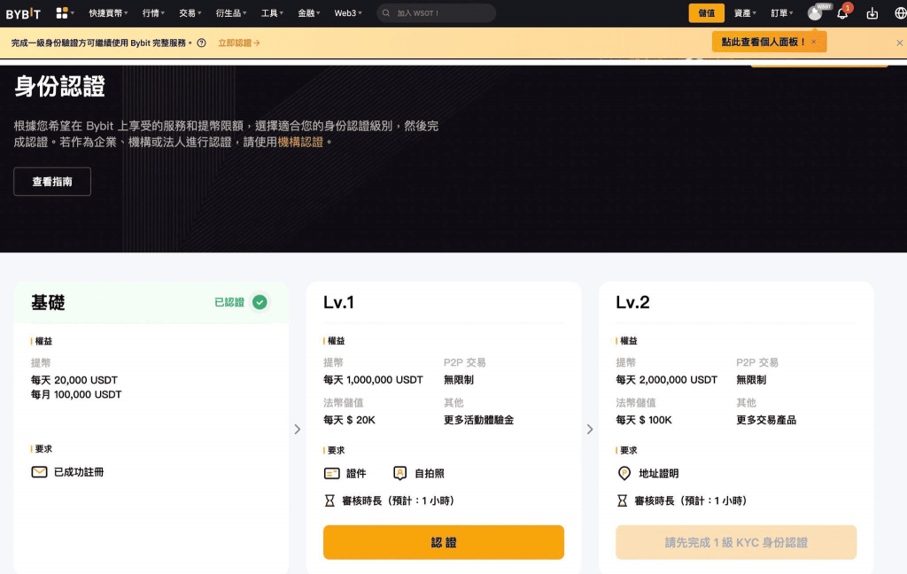Click the 每天 20,000 USDT limit text
Viewport: 907px width, 574px height.
coord(74,380)
